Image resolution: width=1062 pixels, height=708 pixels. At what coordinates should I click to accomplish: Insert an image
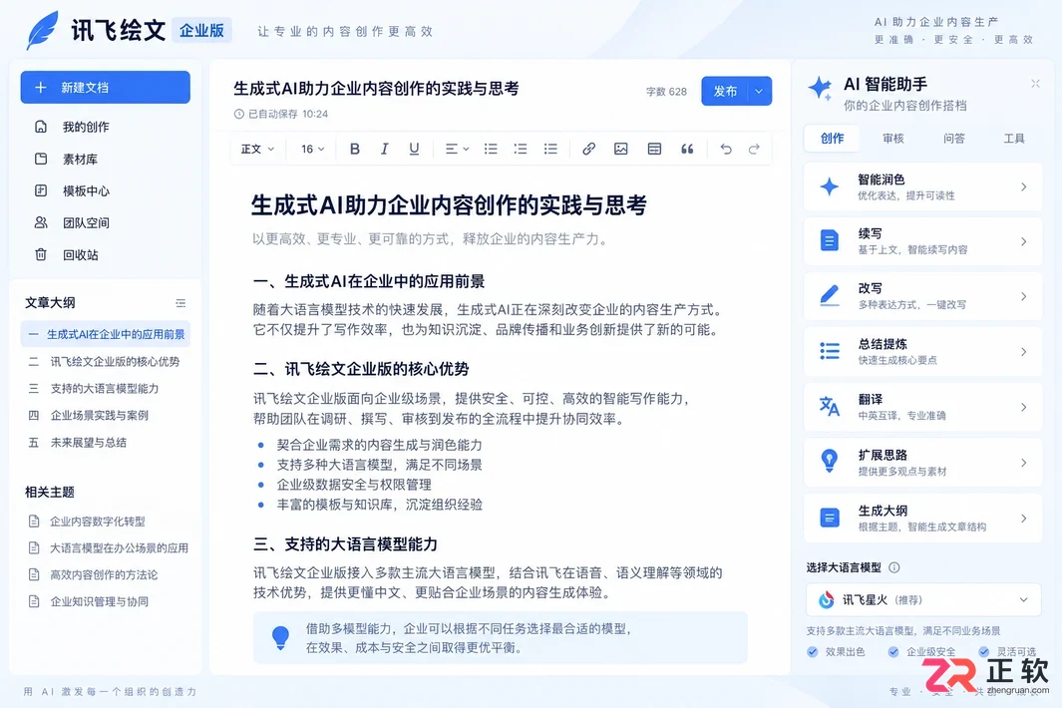620,149
